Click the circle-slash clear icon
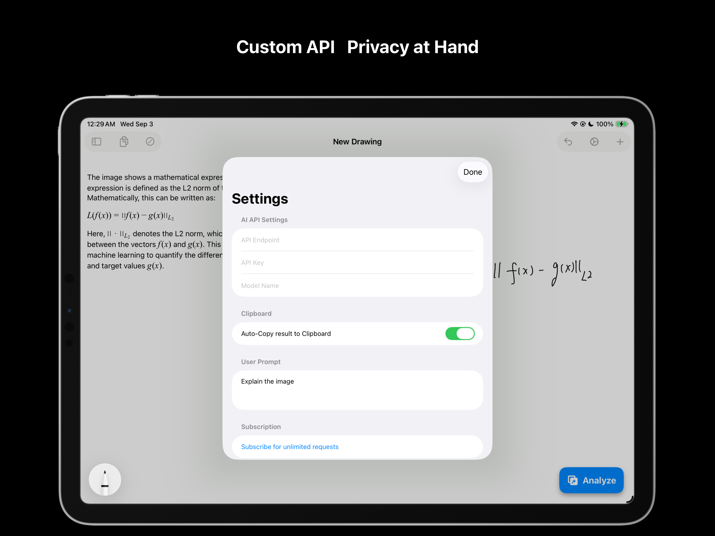Image resolution: width=715 pixels, height=536 pixels. coord(150,142)
